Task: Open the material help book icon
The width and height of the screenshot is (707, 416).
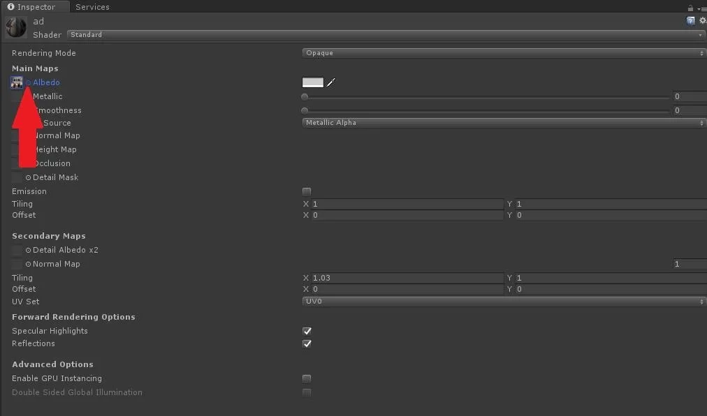Action: pos(690,21)
